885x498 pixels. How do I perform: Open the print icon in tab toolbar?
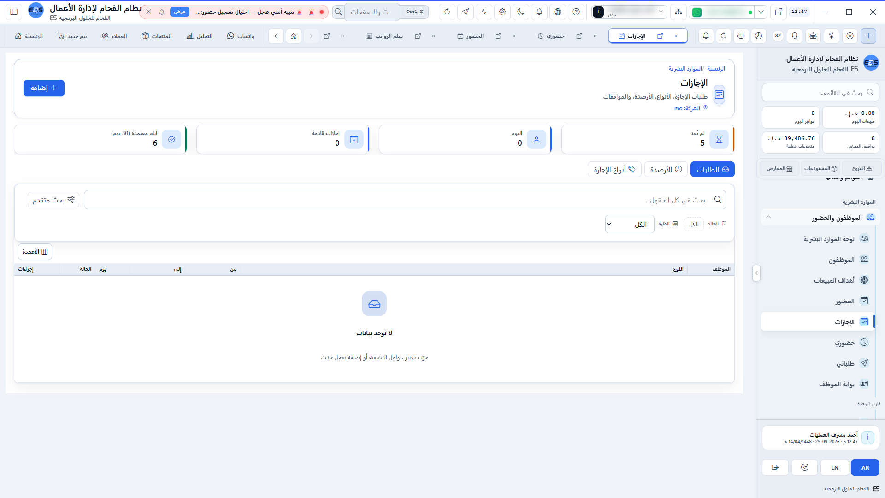click(x=741, y=36)
